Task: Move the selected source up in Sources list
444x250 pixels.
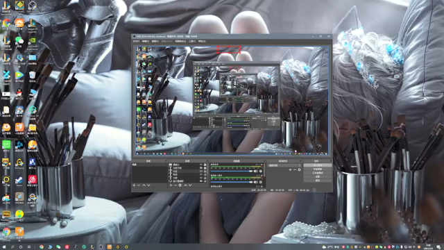Action: pos(186,185)
